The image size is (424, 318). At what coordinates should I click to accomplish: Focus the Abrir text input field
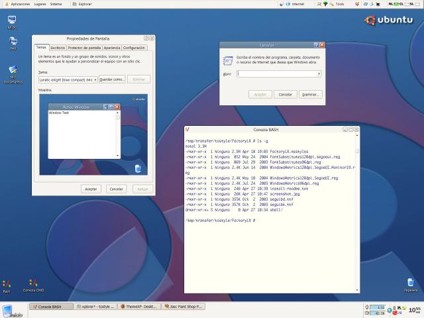pos(277,74)
